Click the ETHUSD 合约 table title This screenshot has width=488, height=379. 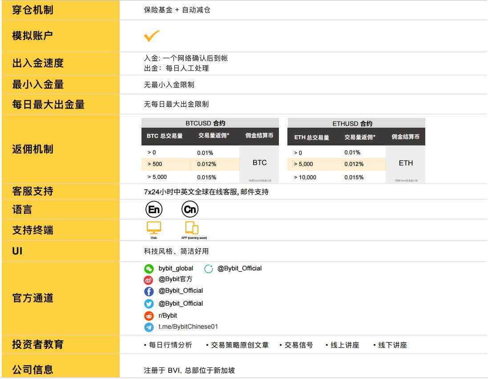352,124
